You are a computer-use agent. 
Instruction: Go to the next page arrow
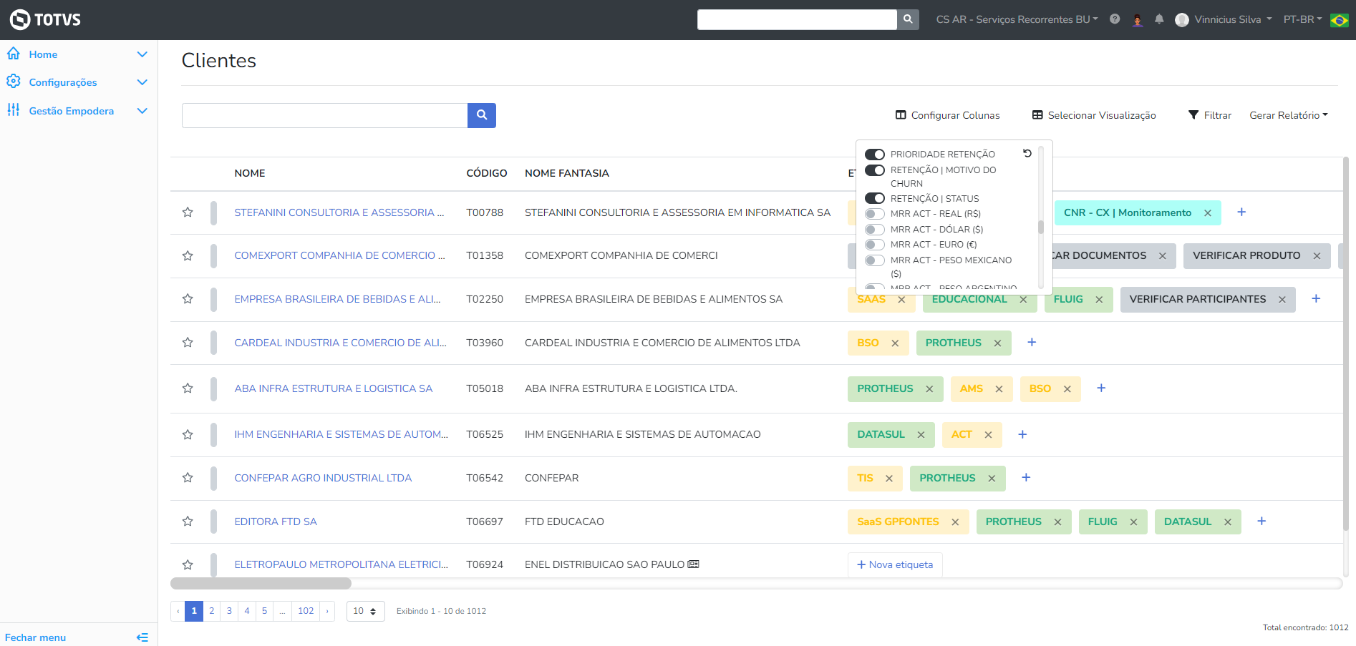(x=327, y=611)
